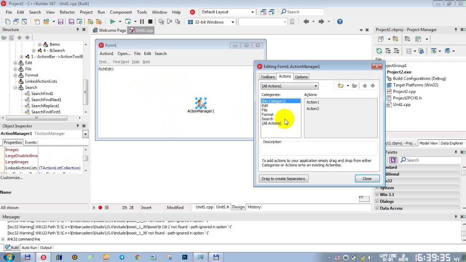Click the Program Reset stop icon
Screen dimensions: 466x262
coord(150,22)
